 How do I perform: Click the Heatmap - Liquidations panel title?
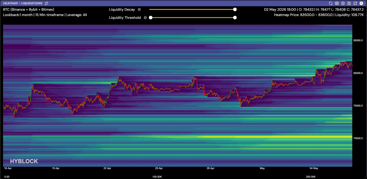23,3
